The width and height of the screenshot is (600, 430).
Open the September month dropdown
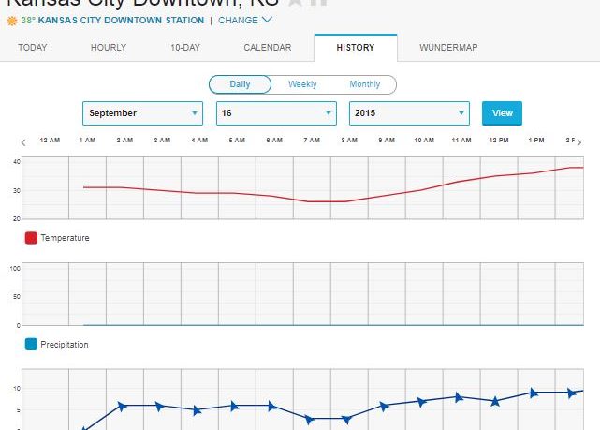(142, 113)
